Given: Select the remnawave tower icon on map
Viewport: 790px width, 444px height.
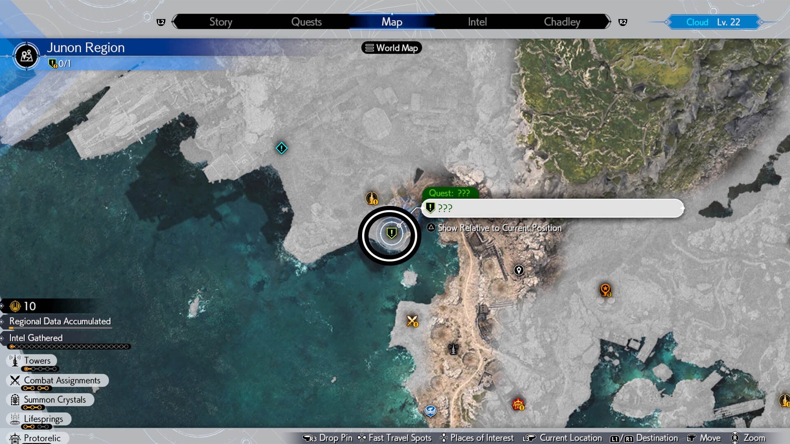Looking at the screenshot, I should tap(453, 349).
